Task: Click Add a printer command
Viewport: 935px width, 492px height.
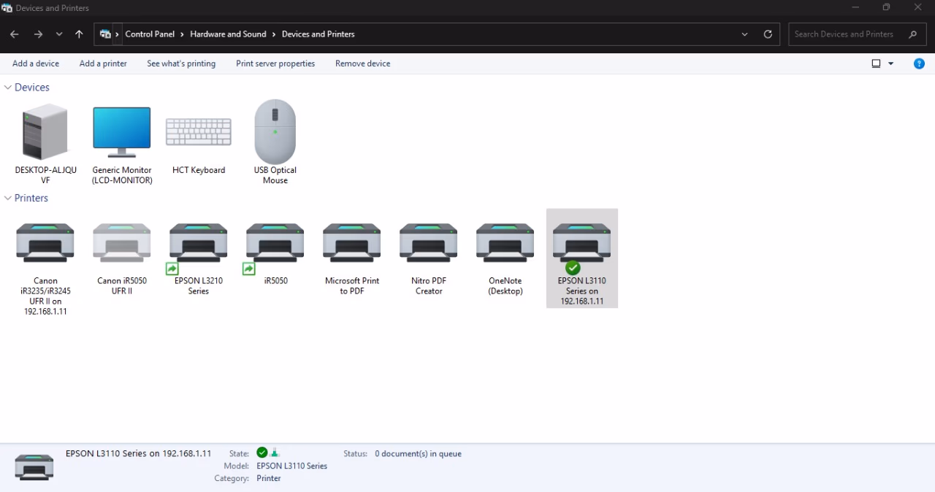Action: pyautogui.click(x=103, y=64)
